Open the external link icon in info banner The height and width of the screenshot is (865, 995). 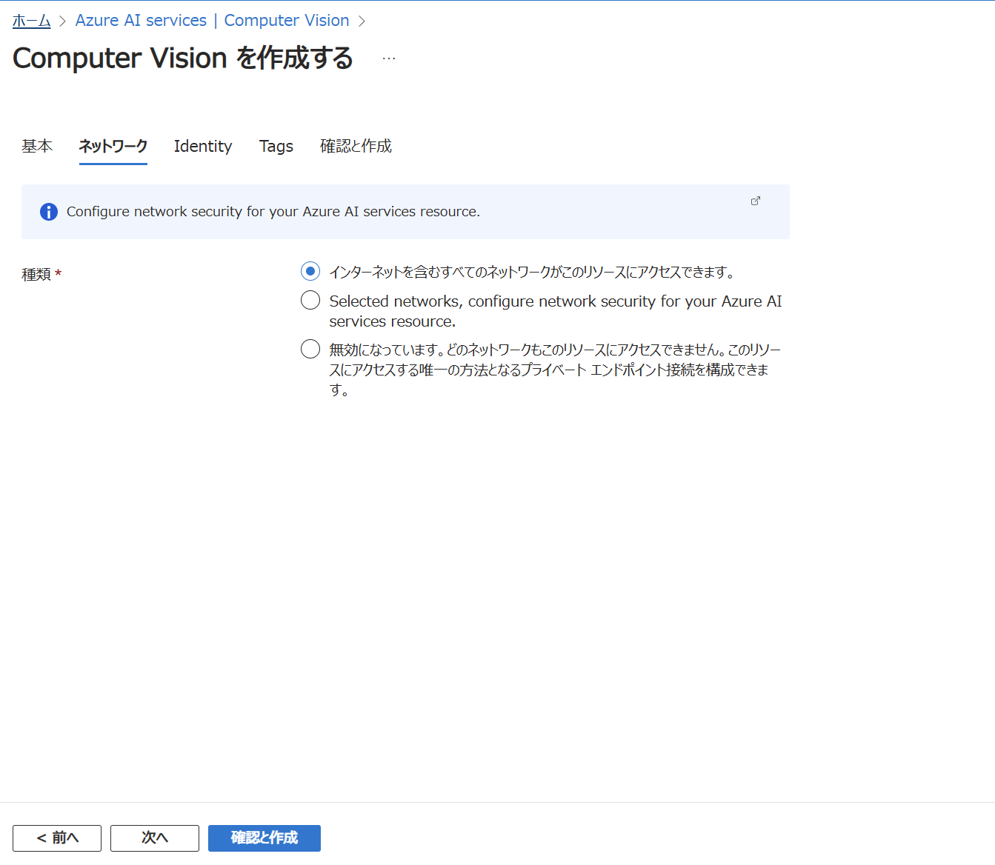(756, 201)
